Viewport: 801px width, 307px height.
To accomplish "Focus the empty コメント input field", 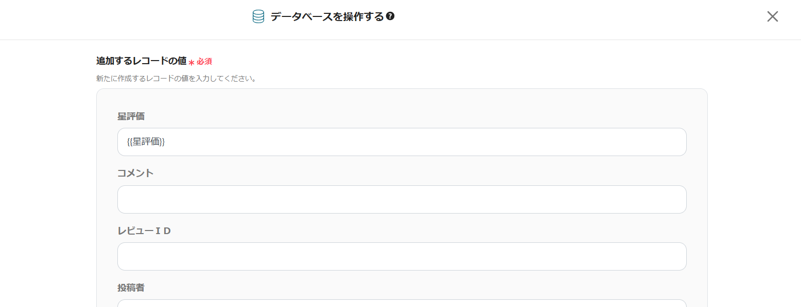I will coord(402,199).
